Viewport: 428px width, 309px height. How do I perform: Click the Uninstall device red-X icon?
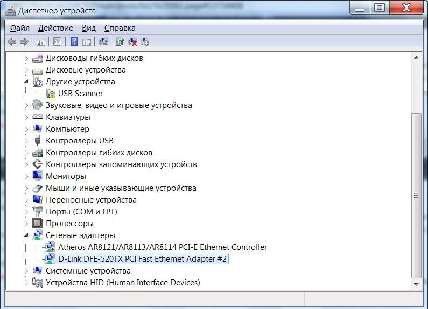coord(132,42)
